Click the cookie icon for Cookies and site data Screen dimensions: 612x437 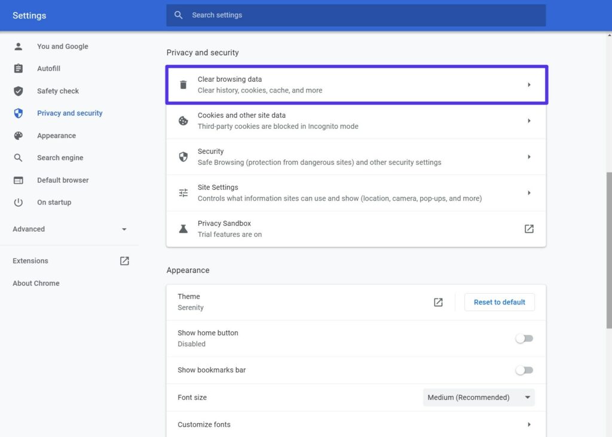(183, 121)
